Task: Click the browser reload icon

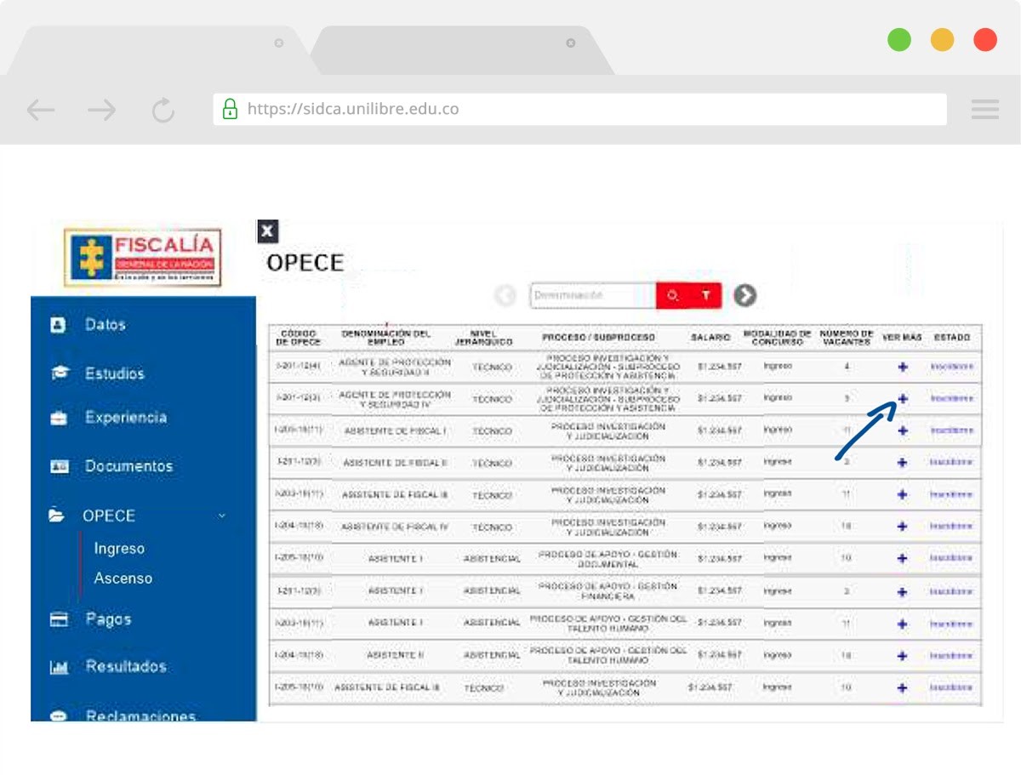Action: 163,110
